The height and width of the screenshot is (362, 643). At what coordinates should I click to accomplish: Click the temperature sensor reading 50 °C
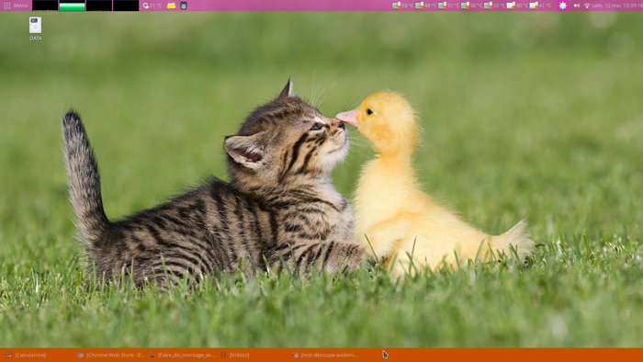click(472, 6)
